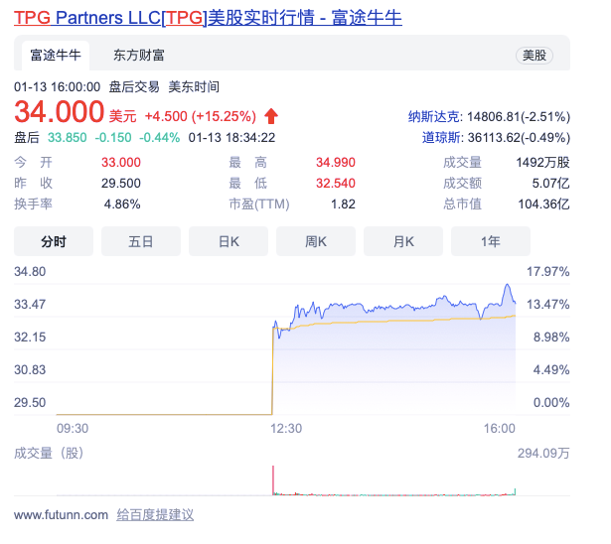The height and width of the screenshot is (544, 611).
Task: Click the 12:30 time axis label
Action: coord(286,428)
